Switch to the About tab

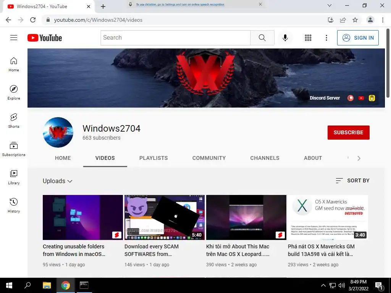click(x=313, y=158)
